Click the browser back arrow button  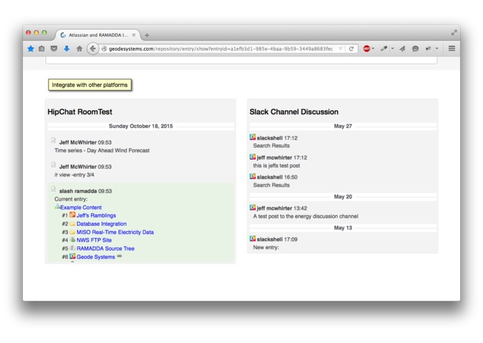92,49
